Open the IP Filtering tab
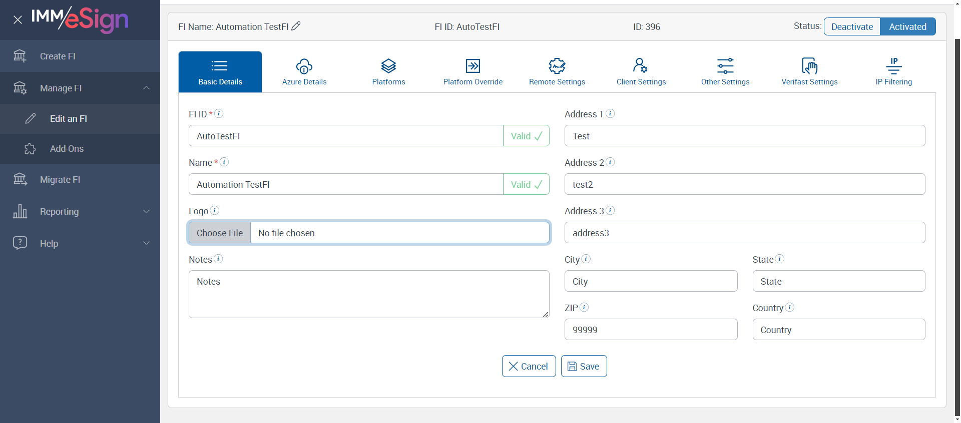 pos(893,72)
